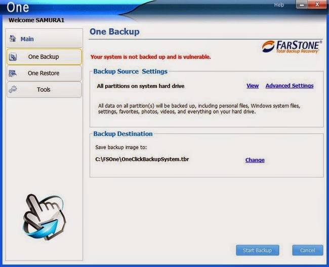Click the Backup Source Settings heading
Screen dimensions: 329x267
[130, 71]
